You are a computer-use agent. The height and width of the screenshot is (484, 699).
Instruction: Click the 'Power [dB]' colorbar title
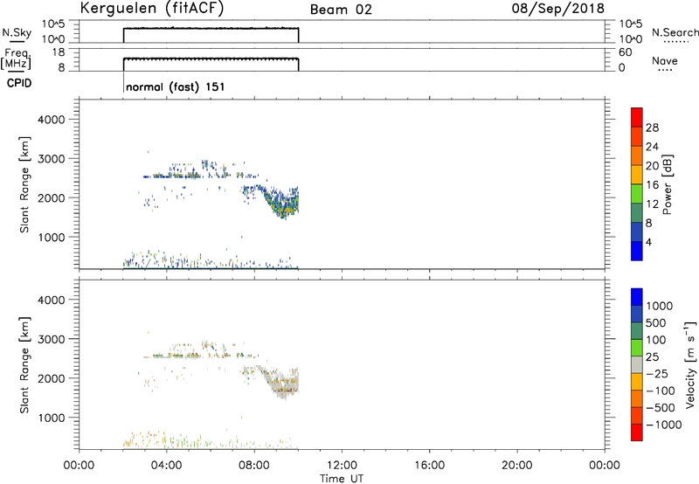click(x=667, y=184)
